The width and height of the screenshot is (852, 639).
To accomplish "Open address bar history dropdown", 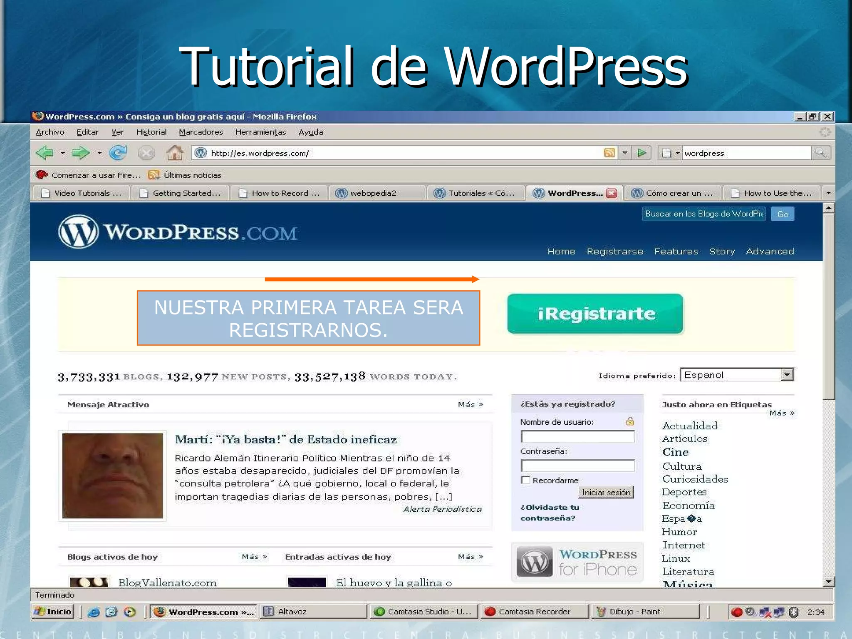I will click(x=624, y=153).
